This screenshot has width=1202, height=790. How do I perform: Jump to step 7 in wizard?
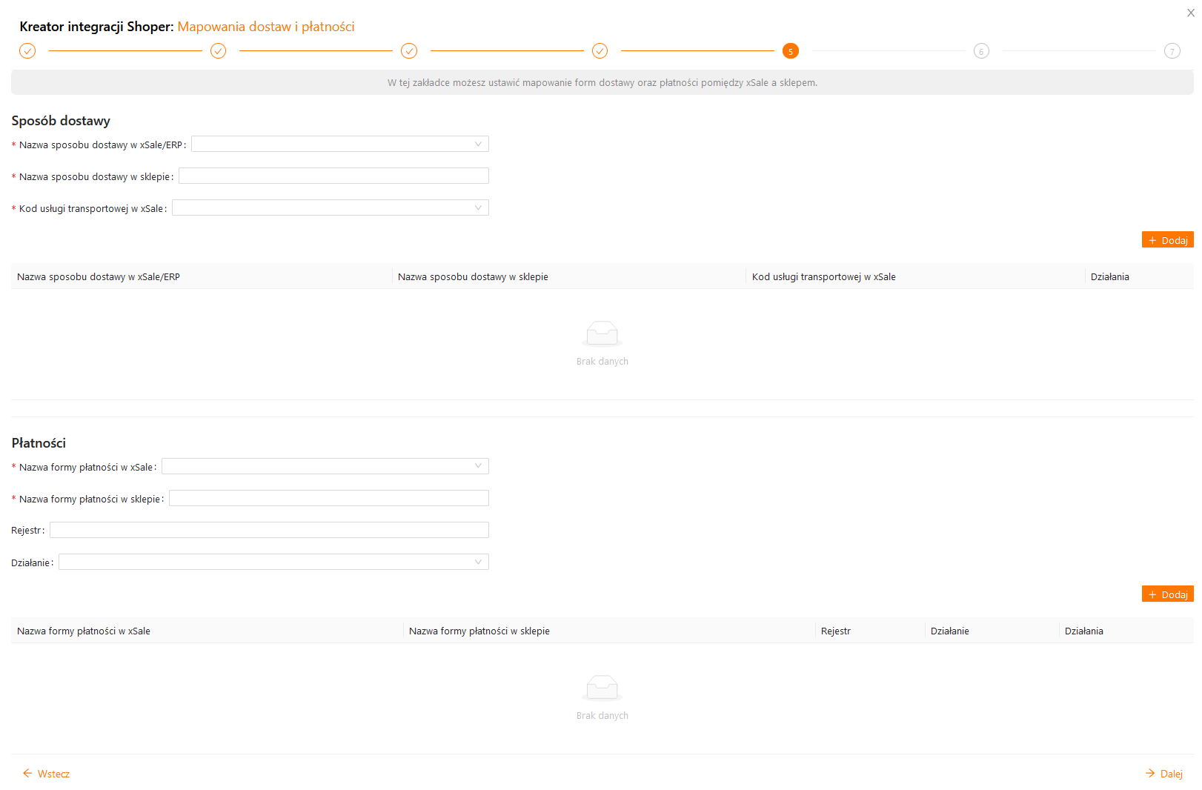coord(1172,51)
